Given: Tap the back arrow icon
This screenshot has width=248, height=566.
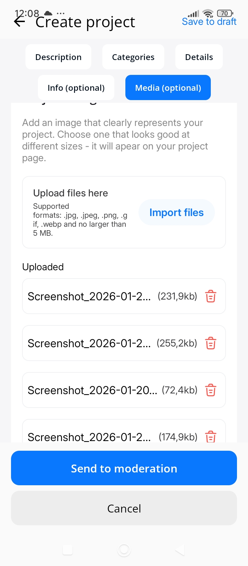Looking at the screenshot, I should 20,22.
